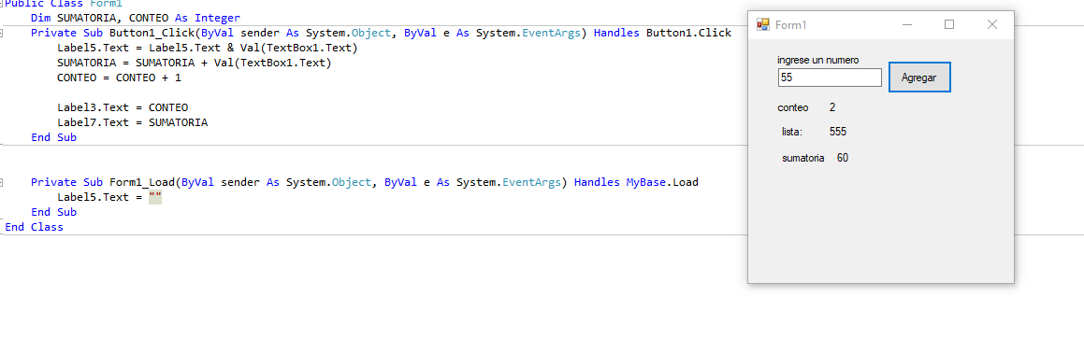Viewport: 1084px width, 339px height.
Task: Click the lista value 555
Action: [838, 132]
